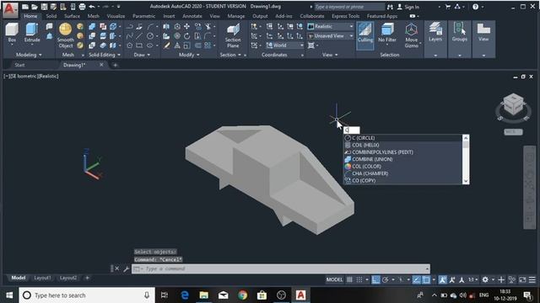
Task: Toggle grid display in status bar
Action: (x=349, y=279)
